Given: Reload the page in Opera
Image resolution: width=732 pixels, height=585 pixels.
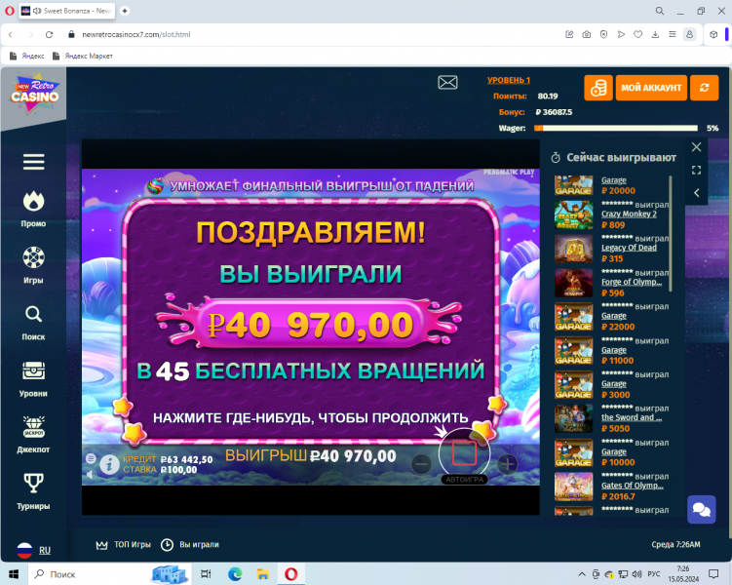Looking at the screenshot, I should coord(49,34).
